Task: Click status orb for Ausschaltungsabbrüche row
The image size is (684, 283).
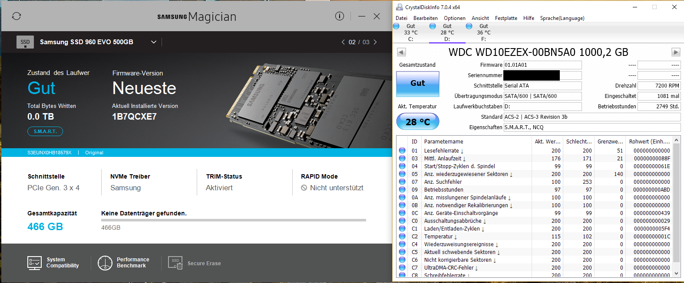Action: click(402, 221)
